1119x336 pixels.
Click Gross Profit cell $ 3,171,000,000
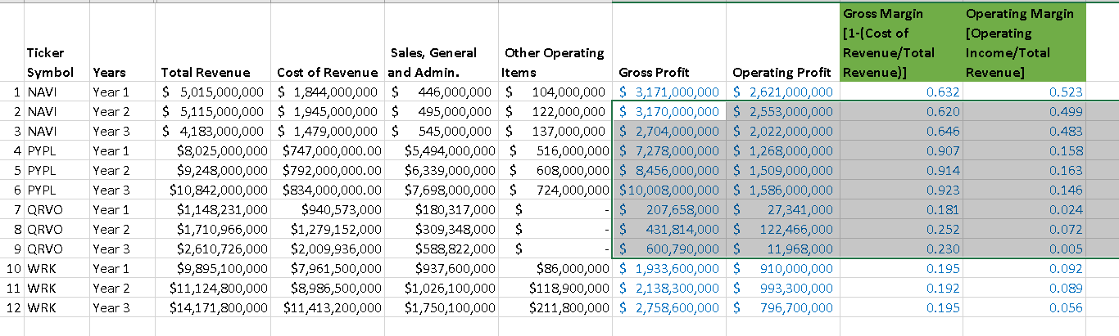pyautogui.click(x=668, y=92)
